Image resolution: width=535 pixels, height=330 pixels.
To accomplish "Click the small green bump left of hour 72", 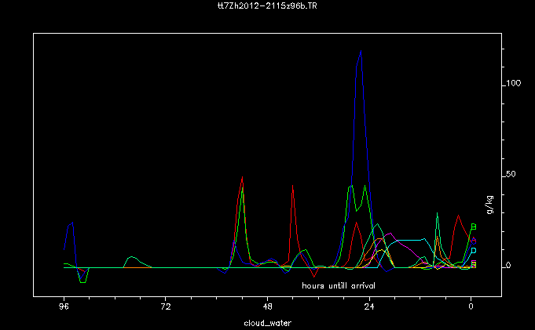I will [x=131, y=257].
